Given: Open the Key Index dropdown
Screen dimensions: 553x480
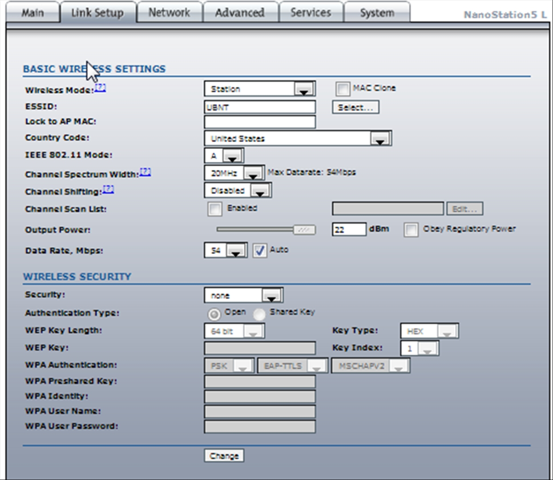Looking at the screenshot, I should pyautogui.click(x=420, y=348).
